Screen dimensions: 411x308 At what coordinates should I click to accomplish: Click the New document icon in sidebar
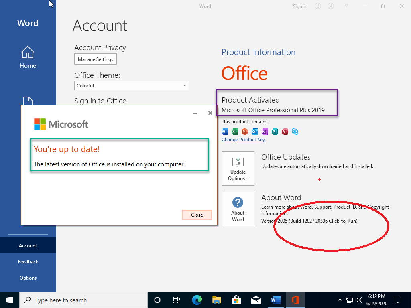(28, 101)
